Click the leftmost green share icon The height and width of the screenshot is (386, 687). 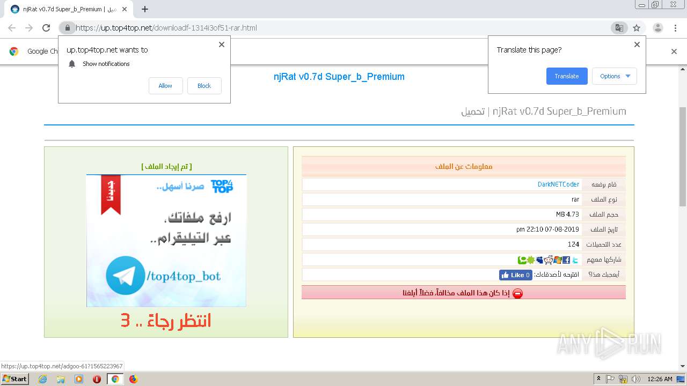pos(522,260)
